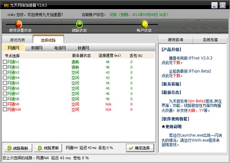Image resolution: width=230 pixels, height=163 pixels.
Task: Open the 游戏咨询 tab
Action: coord(176,40)
